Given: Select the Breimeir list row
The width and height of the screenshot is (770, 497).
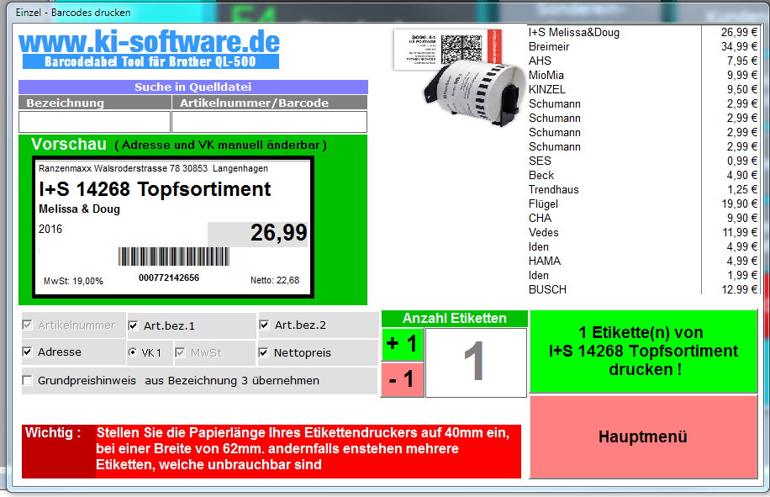Looking at the screenshot, I should [643, 46].
